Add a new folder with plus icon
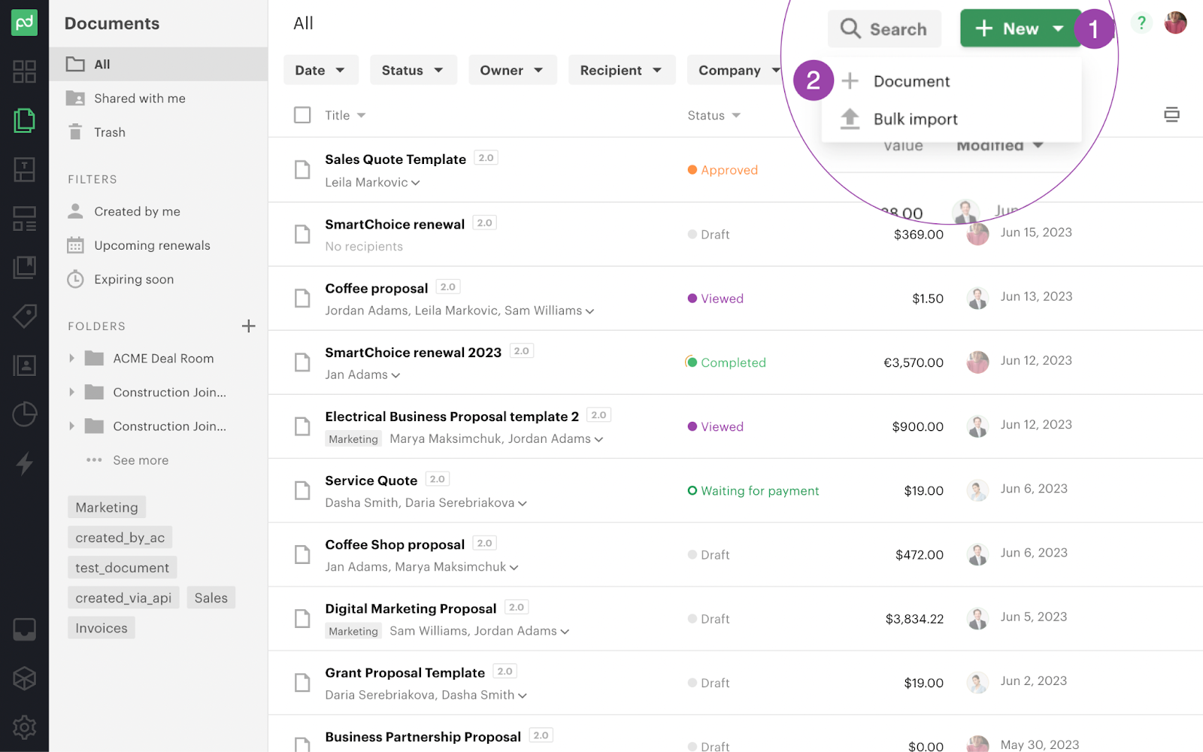The image size is (1203, 752). coord(248,326)
